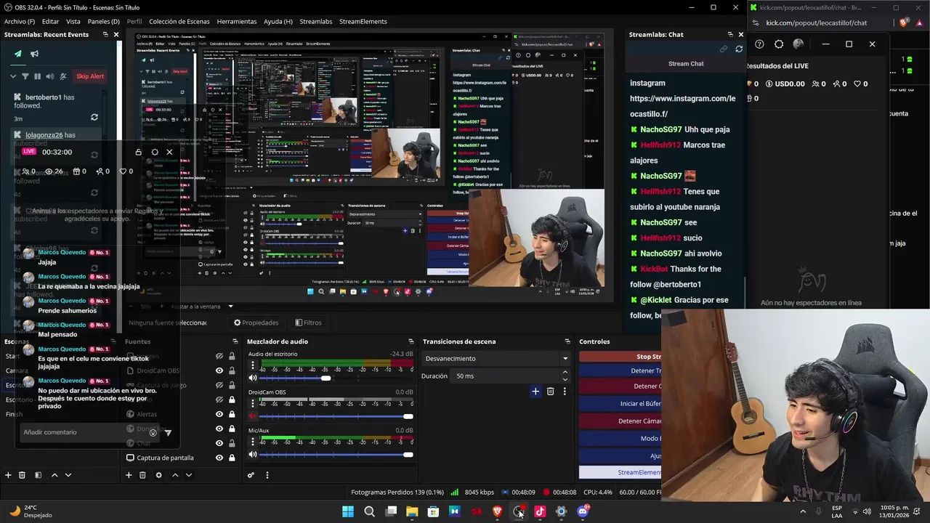930x523 pixels.
Task: Replay the bertoberto1 follow alert
Action: click(94, 117)
